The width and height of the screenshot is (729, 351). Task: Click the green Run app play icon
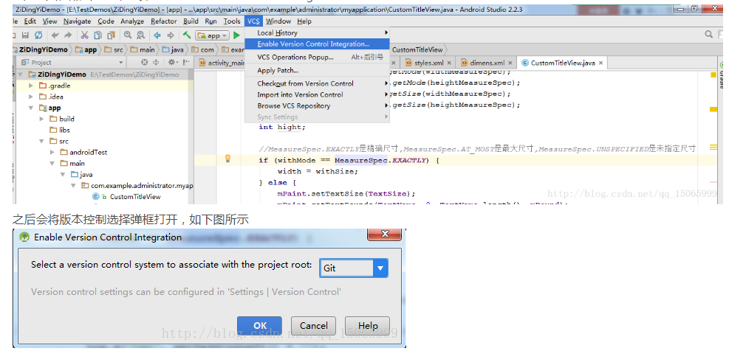236,35
